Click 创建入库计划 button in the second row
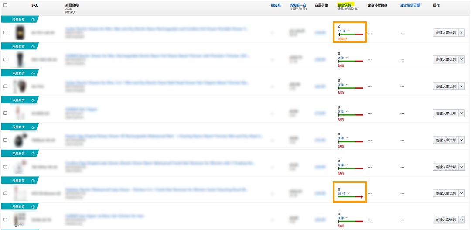Image resolution: width=471 pixels, height=230 pixels. [445, 59]
